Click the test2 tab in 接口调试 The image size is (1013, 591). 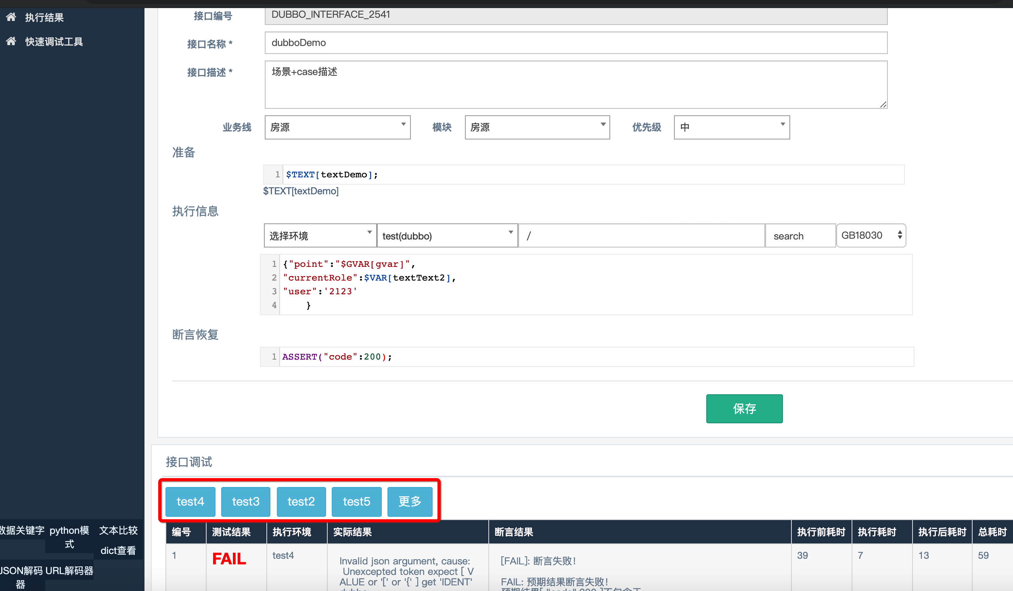click(301, 501)
